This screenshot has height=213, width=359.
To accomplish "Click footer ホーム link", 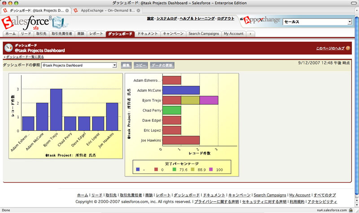I will point(83,195).
